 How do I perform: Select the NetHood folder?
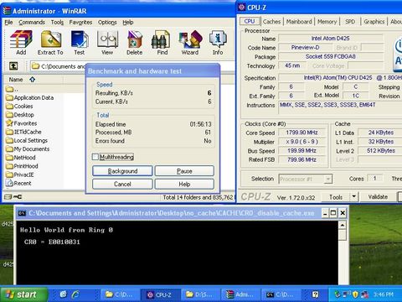pos(21,158)
